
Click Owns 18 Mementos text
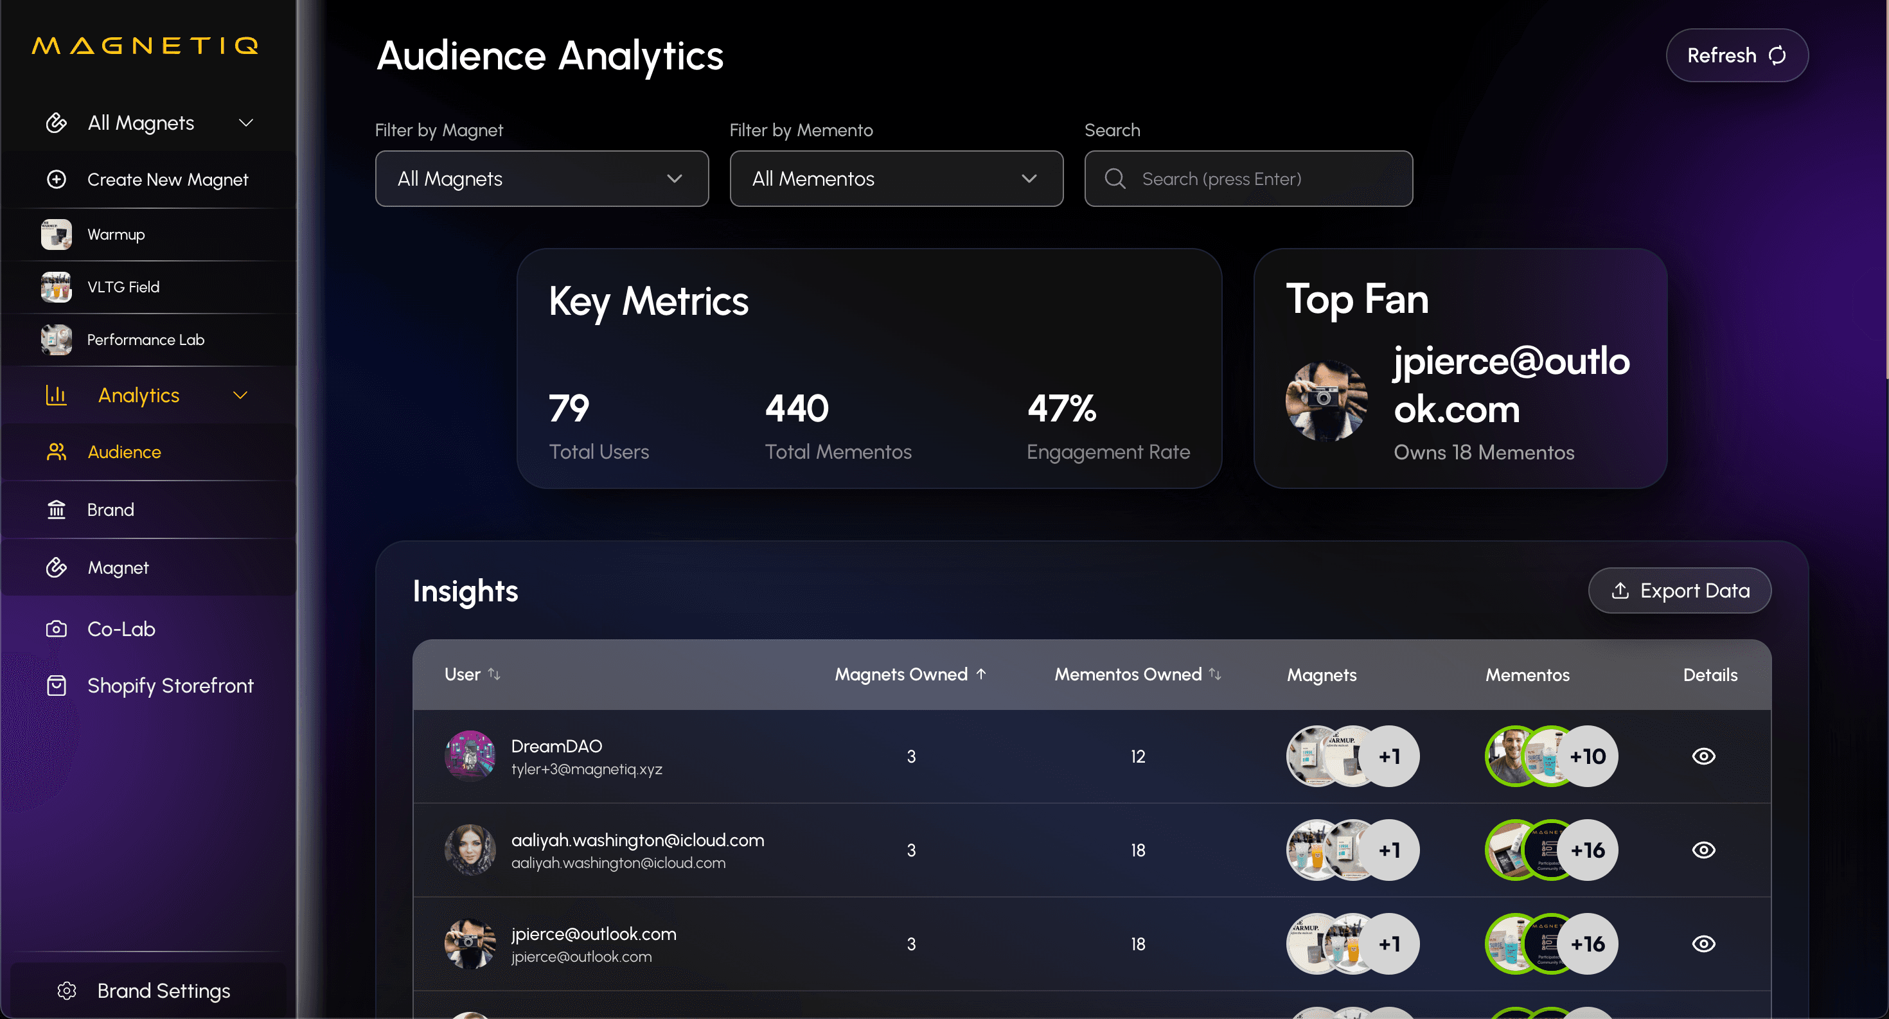(x=1484, y=452)
